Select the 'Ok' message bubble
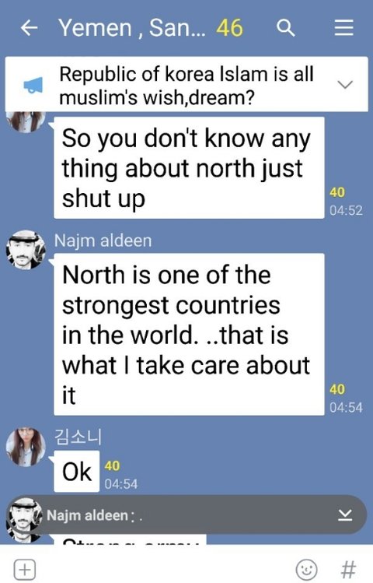Image resolution: width=373 pixels, height=583 pixels. (76, 472)
